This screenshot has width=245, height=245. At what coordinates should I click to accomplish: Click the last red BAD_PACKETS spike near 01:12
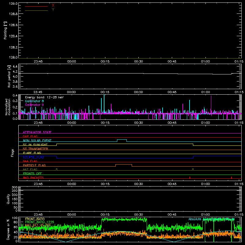[x=232, y=178]
